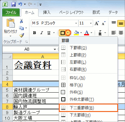Toggle middle vertical align highlighted icon
Screen dimensions: 125x122
[x=121, y=23]
